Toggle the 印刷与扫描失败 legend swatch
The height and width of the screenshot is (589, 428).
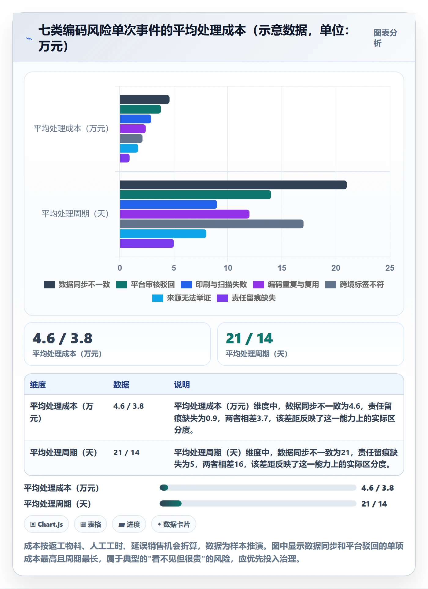(186, 285)
